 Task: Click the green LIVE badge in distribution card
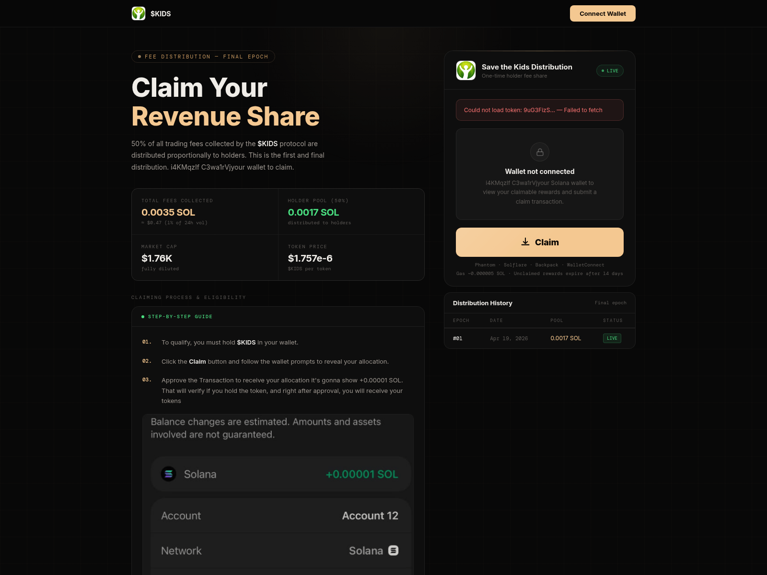point(610,70)
